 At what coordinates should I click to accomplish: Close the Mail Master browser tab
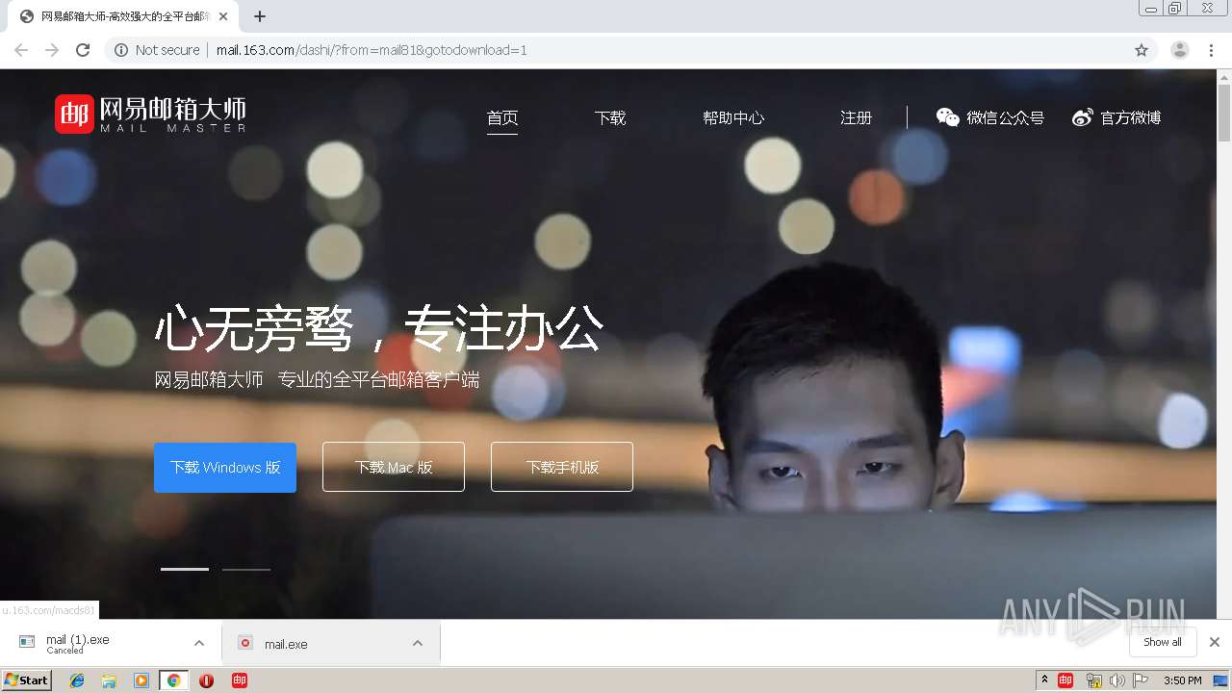point(223,16)
